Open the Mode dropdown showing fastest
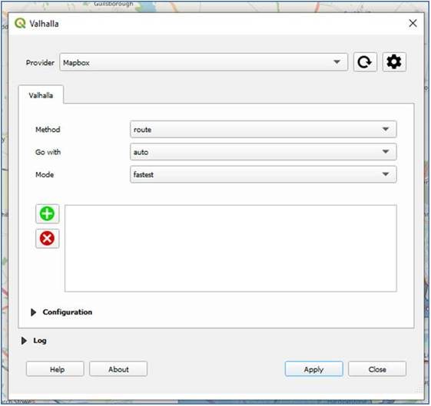The height and width of the screenshot is (406, 431). pyautogui.click(x=263, y=174)
